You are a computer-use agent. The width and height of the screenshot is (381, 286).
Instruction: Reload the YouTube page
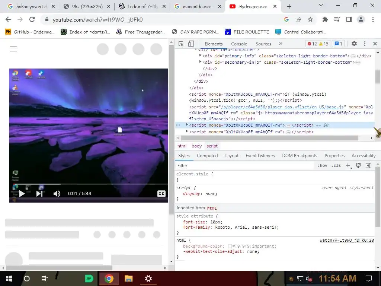[32, 19]
